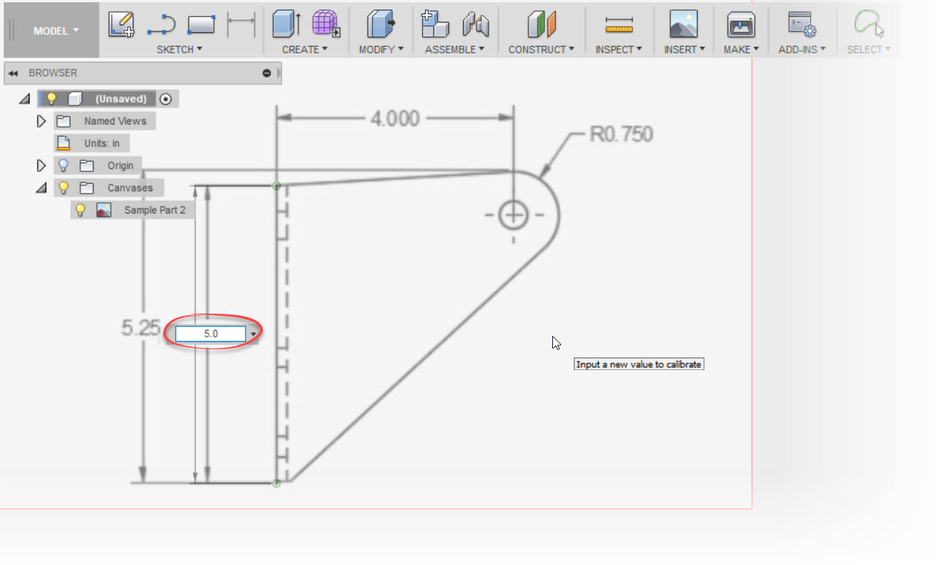The width and height of the screenshot is (936, 565).
Task: Open the SKETCH dropdown menu
Action: [x=177, y=50]
